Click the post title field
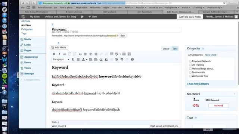This screenshot has width=239, height=134. pos(116,30)
